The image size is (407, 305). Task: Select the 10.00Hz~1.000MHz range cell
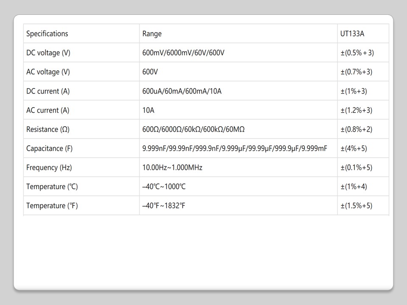click(x=172, y=167)
